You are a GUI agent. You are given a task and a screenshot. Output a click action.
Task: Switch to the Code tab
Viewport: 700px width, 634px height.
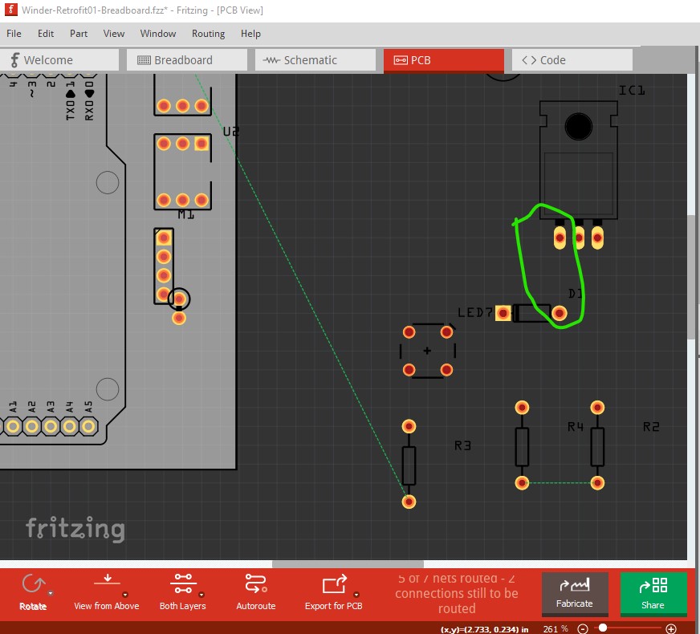[572, 60]
